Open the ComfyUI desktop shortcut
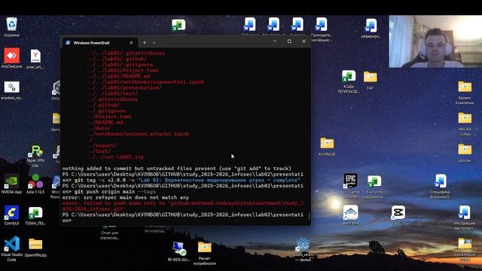The image size is (482, 271). coord(12,215)
